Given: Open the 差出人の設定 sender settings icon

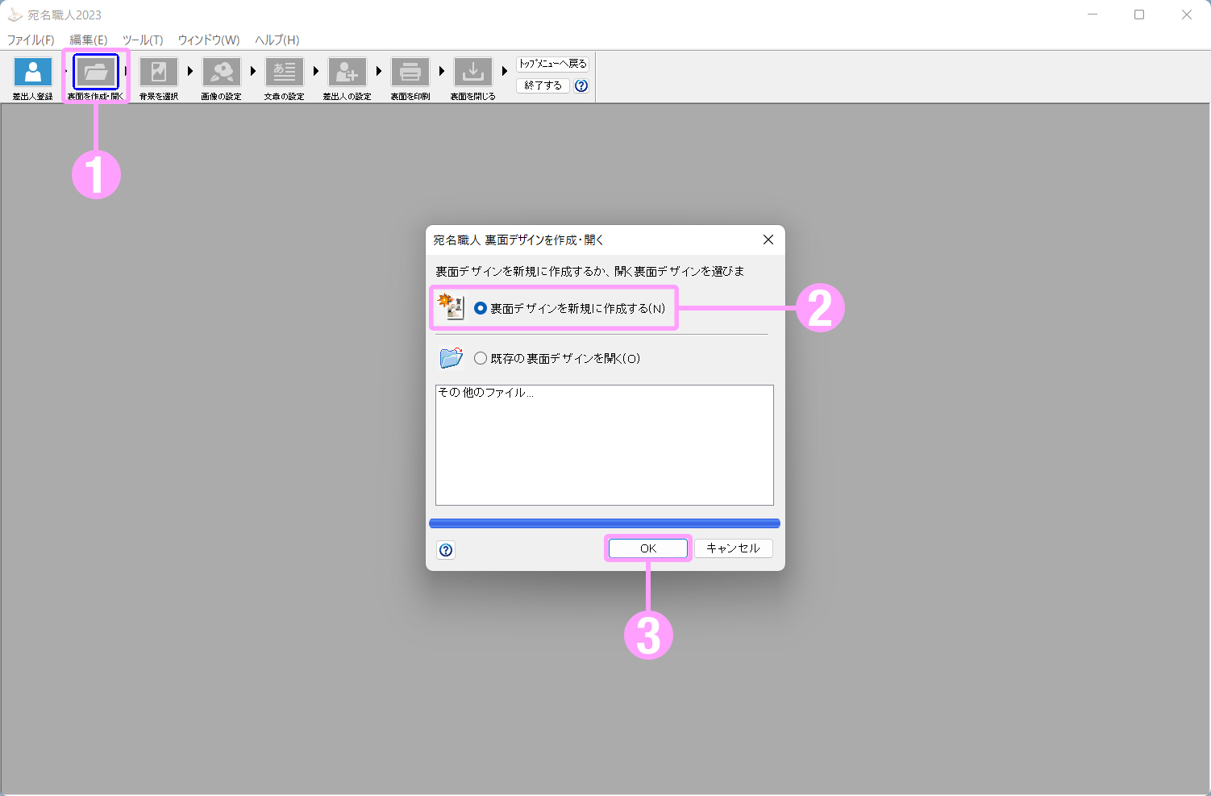Looking at the screenshot, I should click(347, 73).
